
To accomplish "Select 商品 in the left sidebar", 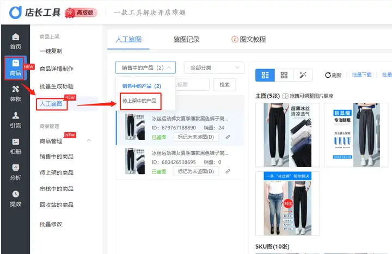I will (15, 68).
